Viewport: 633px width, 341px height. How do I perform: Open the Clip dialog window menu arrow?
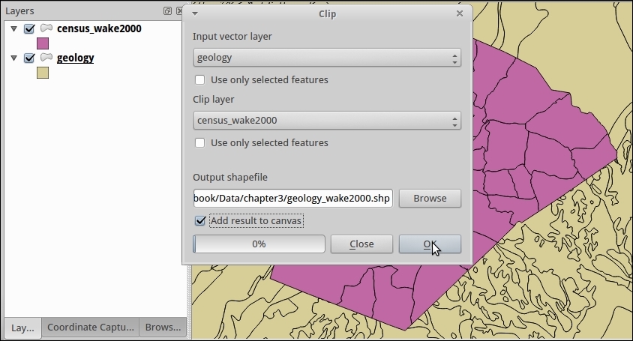[x=195, y=13]
